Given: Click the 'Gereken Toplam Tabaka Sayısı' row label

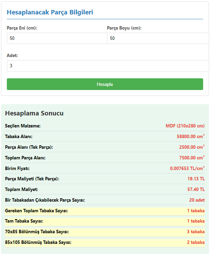Looking at the screenshot, I should pos(37,211).
